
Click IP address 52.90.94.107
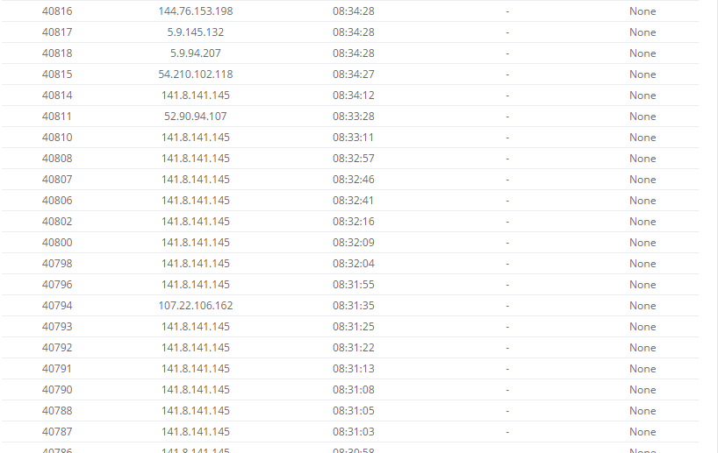click(196, 117)
